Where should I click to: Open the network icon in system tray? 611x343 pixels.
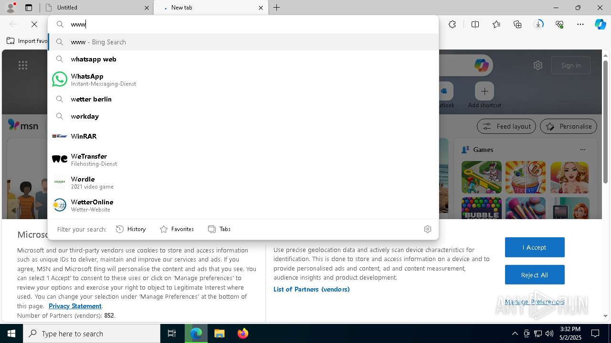[538, 333]
